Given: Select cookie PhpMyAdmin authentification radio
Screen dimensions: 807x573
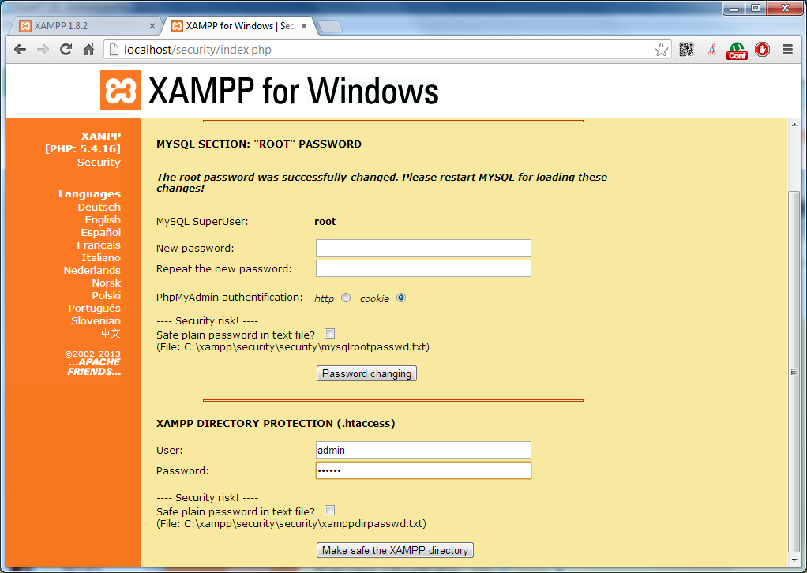Looking at the screenshot, I should pos(401,298).
